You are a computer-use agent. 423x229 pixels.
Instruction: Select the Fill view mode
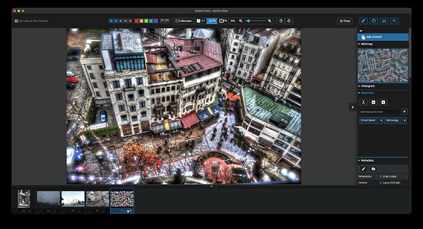point(223,21)
